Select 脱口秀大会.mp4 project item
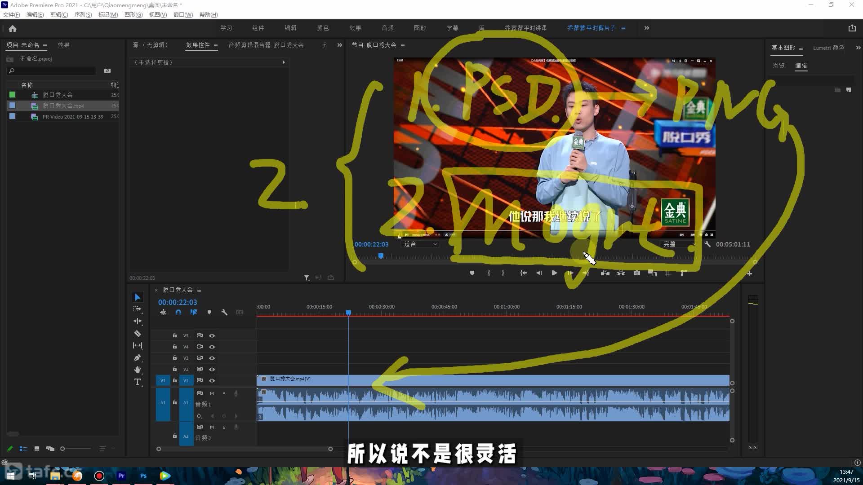The height and width of the screenshot is (485, 863). (63, 106)
